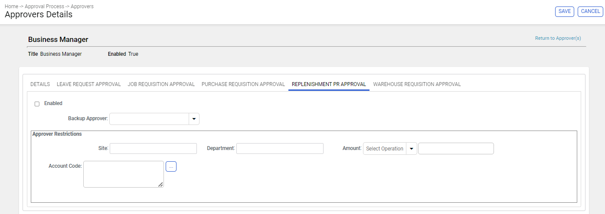Click the Amount value text box
The width and height of the screenshot is (605, 214).
pos(456,149)
